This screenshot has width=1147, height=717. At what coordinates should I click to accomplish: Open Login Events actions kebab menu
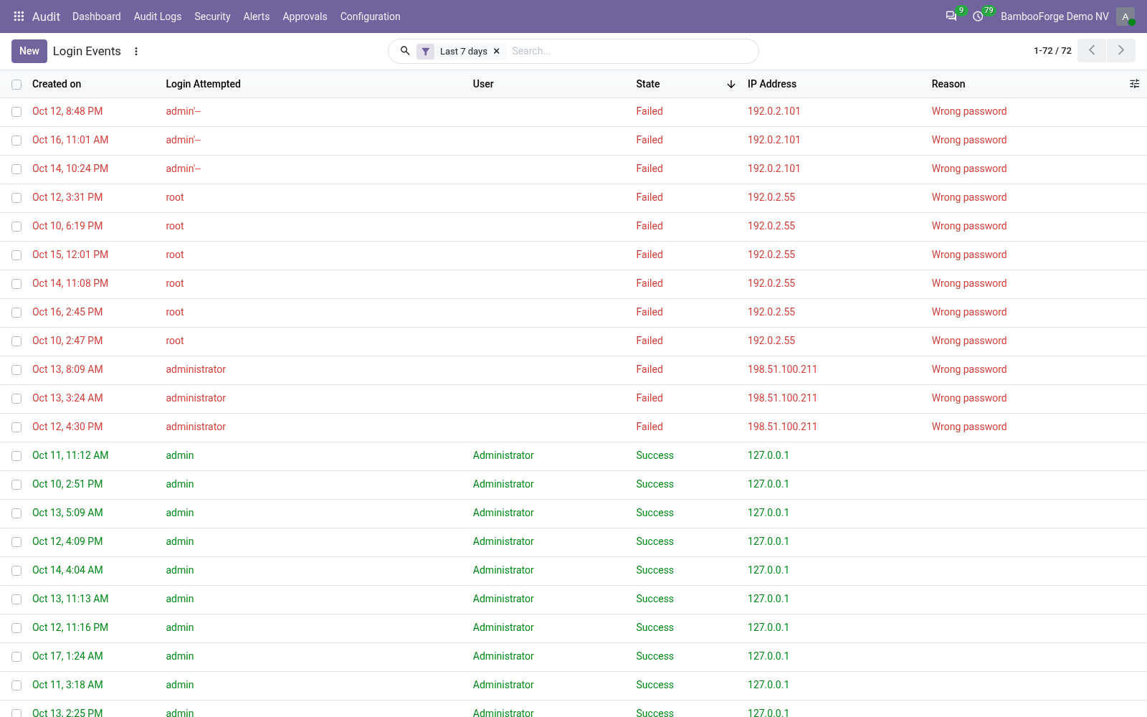point(136,51)
